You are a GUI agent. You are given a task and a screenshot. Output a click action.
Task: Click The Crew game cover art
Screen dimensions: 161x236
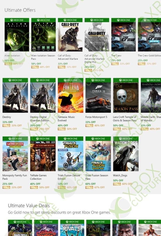coord(124,35)
